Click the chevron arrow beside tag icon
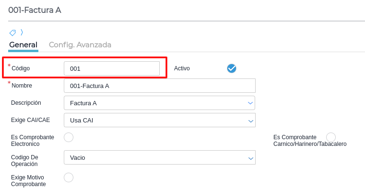Image resolution: width=365 pixels, height=188 pixels. 22,33
